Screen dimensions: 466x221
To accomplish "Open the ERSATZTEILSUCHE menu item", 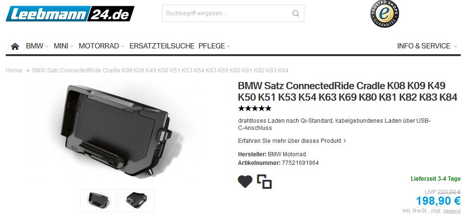I will (162, 46).
